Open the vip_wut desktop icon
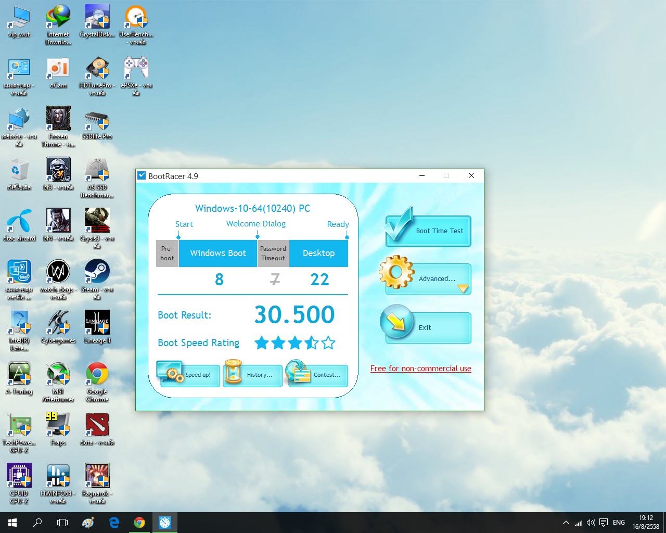The image size is (666, 533). tap(19, 22)
